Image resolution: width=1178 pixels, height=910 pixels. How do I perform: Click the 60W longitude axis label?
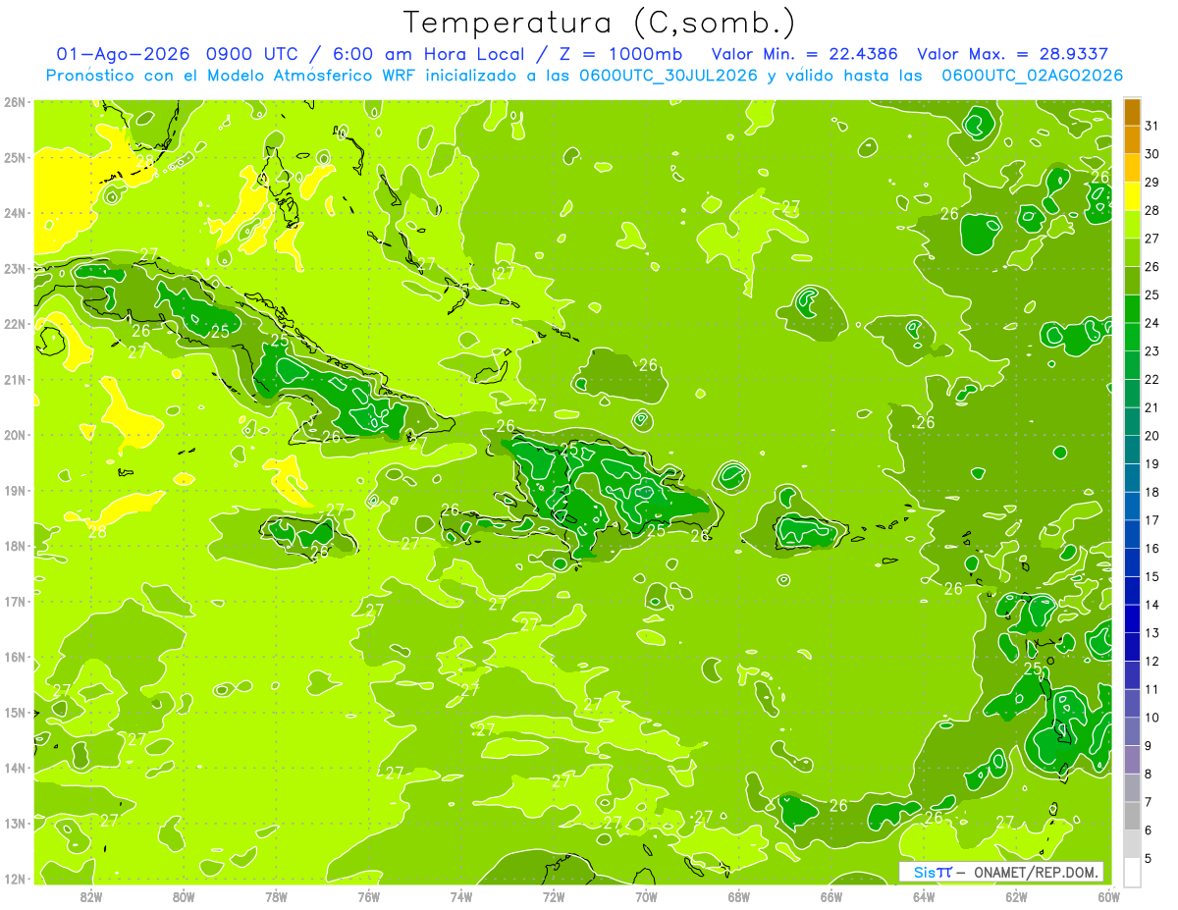(1108, 896)
